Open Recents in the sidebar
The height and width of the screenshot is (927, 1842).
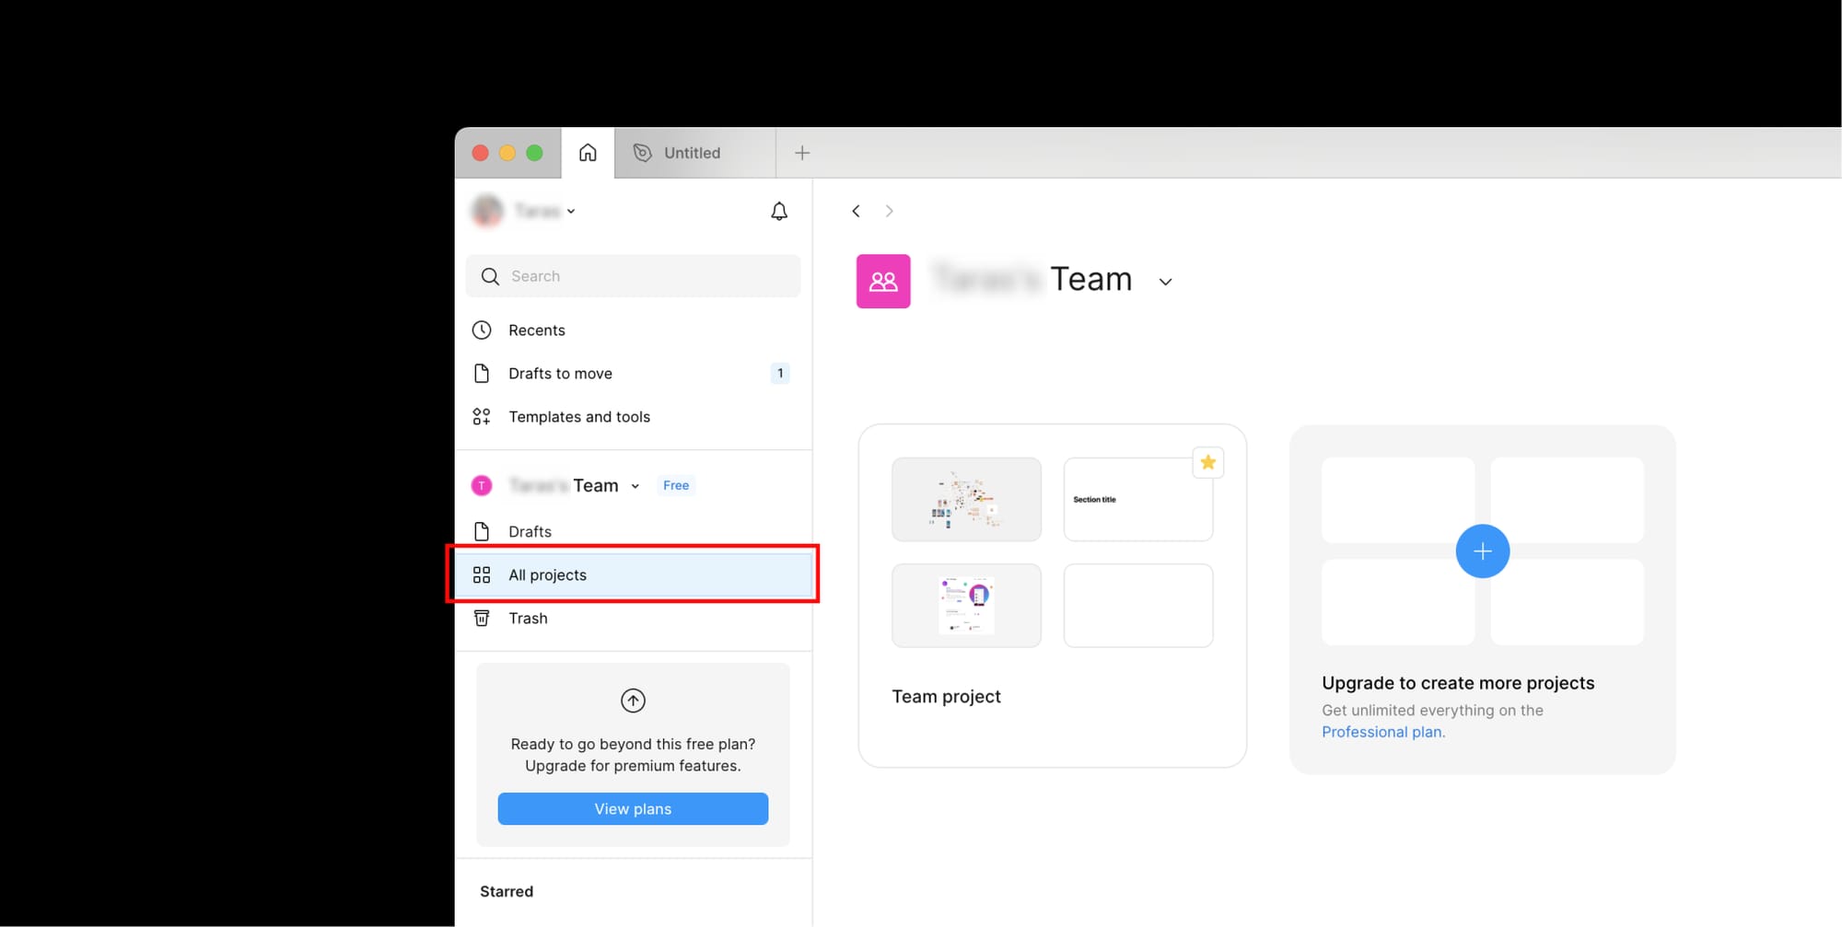(633, 330)
